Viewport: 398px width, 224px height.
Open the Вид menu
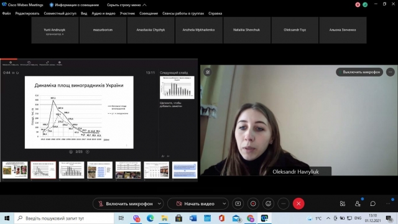click(84, 14)
